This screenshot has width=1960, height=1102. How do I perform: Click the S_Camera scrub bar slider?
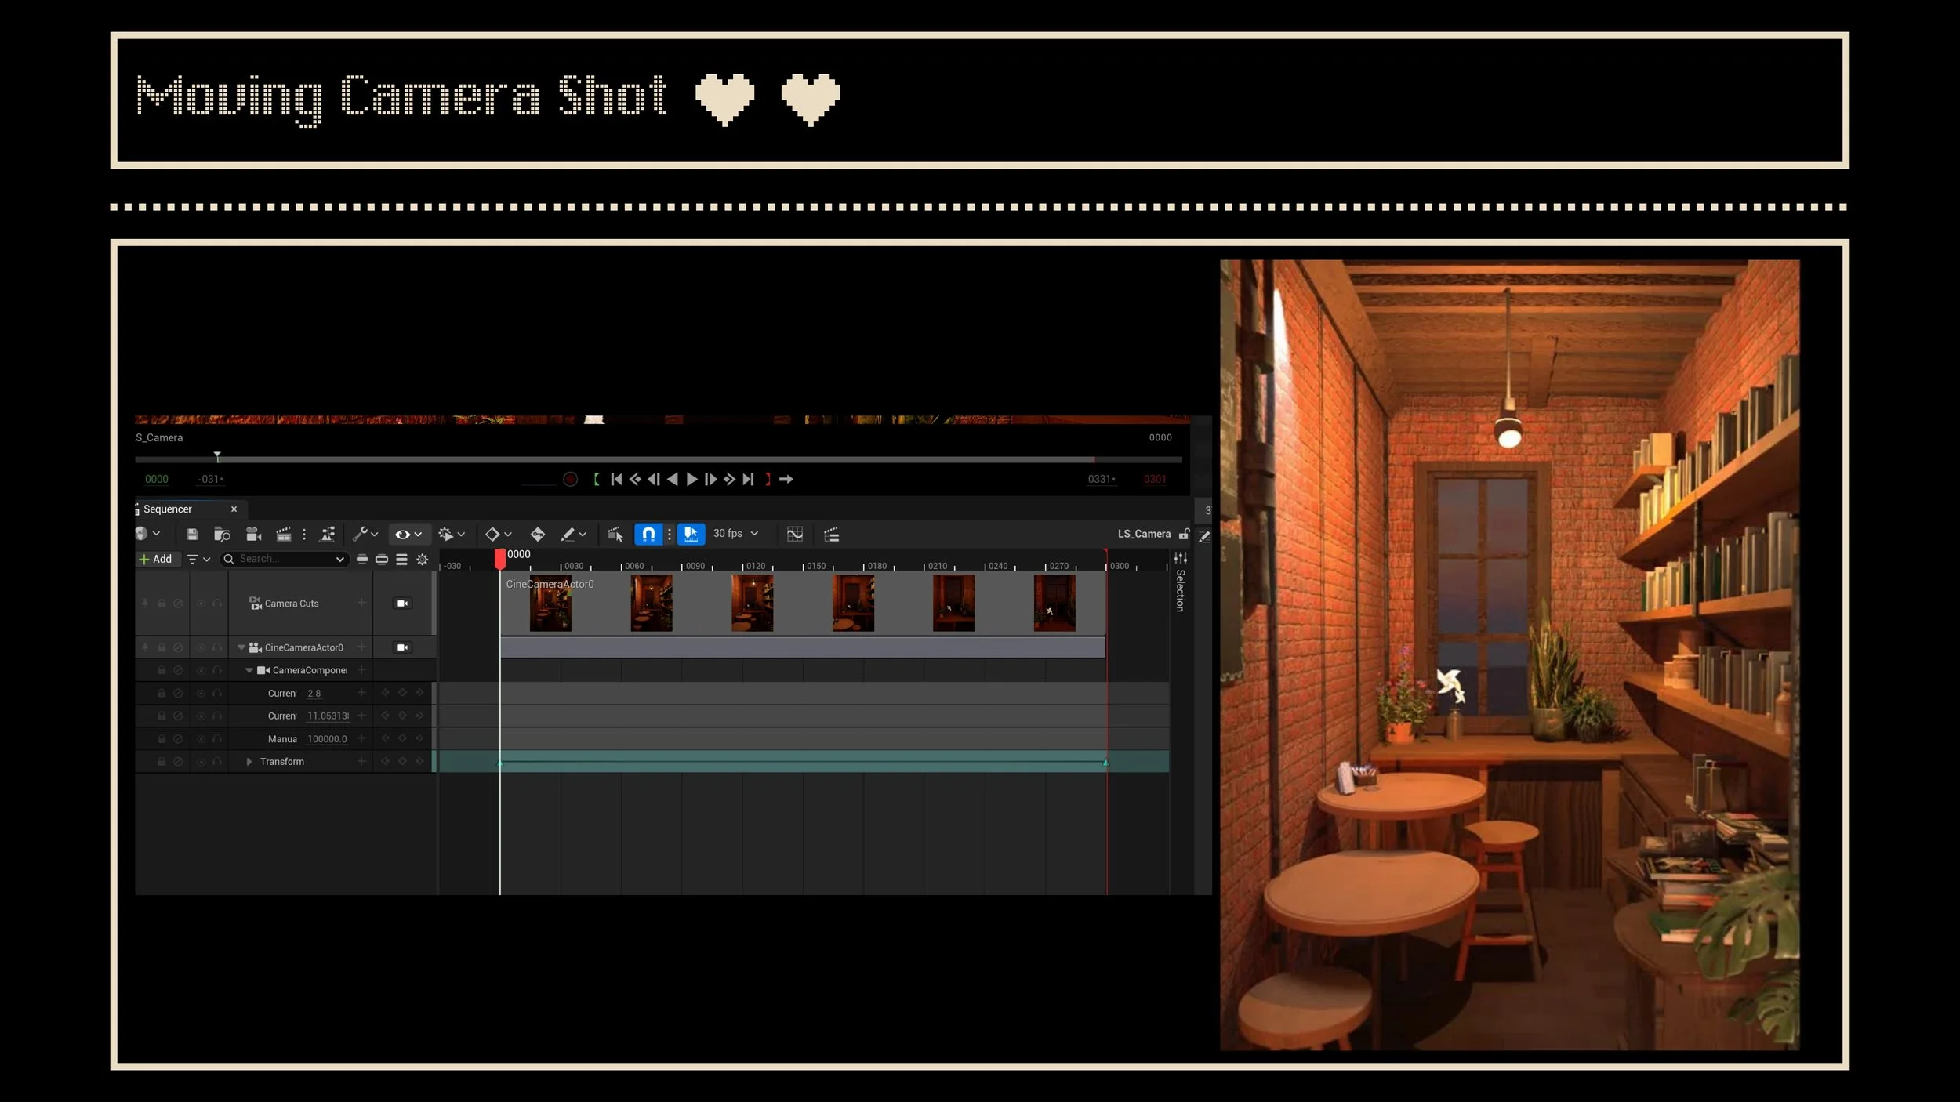click(217, 457)
